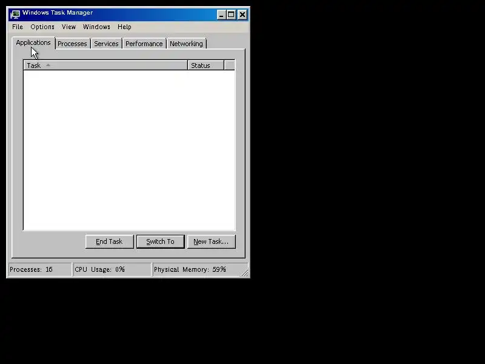
Task: Switch to the Services tab
Action: [107, 44]
